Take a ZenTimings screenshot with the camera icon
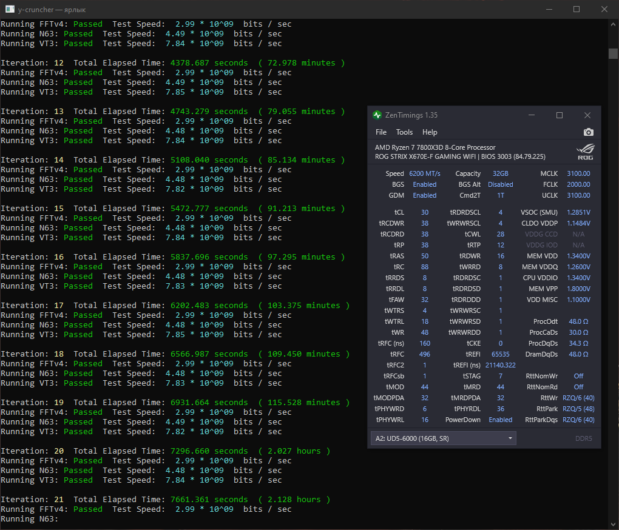619x530 pixels. click(588, 132)
